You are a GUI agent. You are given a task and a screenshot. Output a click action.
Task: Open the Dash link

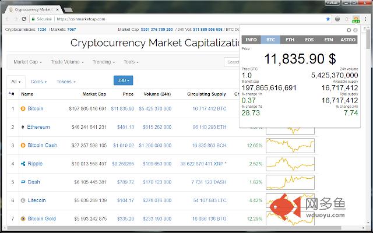coord(34,182)
